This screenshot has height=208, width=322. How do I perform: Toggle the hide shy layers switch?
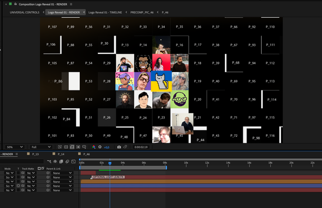click(55, 162)
